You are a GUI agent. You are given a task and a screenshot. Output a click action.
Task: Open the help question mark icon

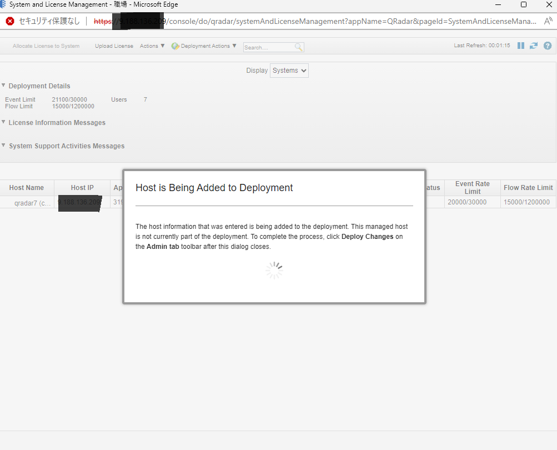(548, 46)
